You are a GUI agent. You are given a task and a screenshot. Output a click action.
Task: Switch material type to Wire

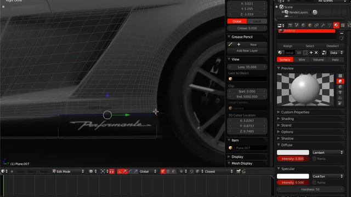pos(302,60)
